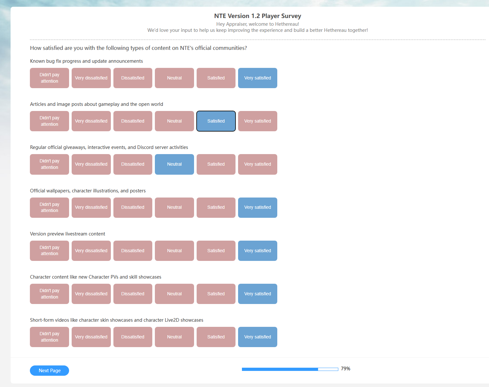This screenshot has height=387, width=489.
Task: Click the 'Known bug fix progress' label
Action: [x=86, y=61]
